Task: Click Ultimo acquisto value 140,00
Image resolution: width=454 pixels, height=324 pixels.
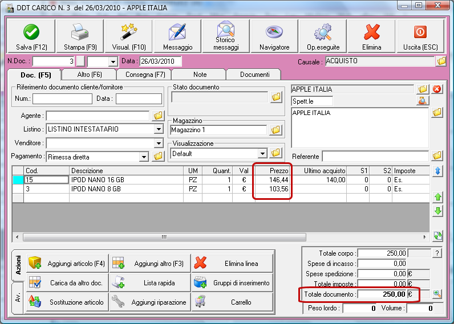Action: point(318,180)
